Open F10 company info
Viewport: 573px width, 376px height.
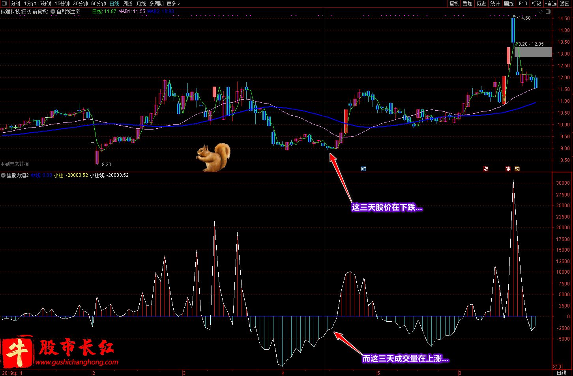point(523,4)
